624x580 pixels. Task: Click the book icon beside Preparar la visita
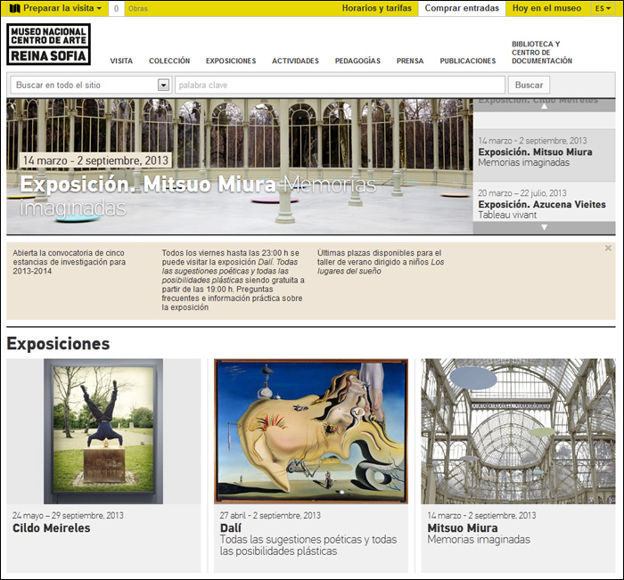15,8
